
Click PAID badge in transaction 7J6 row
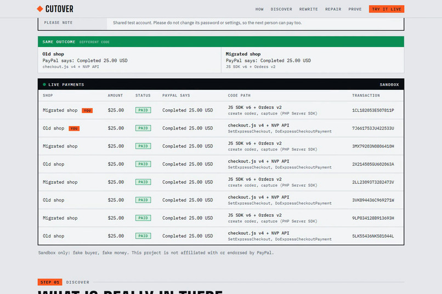pyautogui.click(x=143, y=128)
